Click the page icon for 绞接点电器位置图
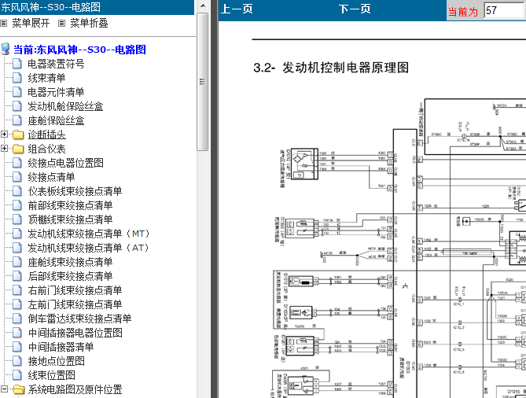This screenshot has height=398, width=526. (x=17, y=163)
